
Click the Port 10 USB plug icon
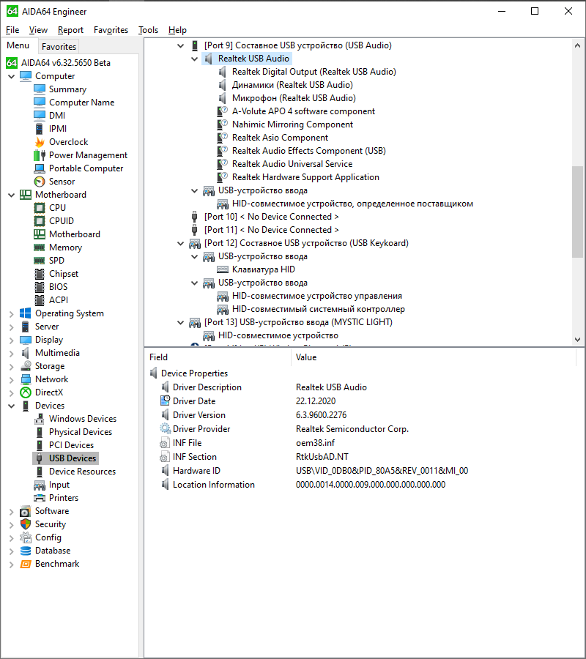(195, 217)
